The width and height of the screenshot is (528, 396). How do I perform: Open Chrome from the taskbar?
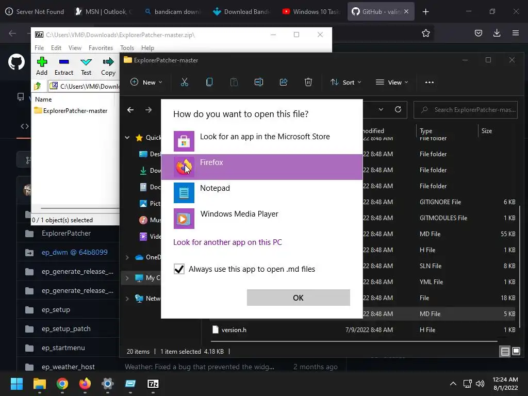coord(62,384)
